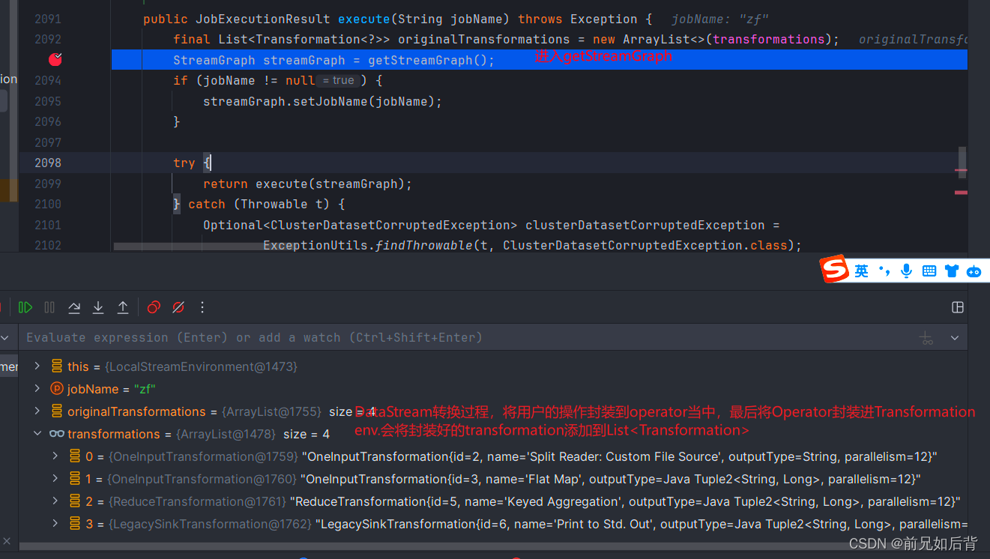Open Sogou soft keyboard icon
The image size is (990, 559).
click(929, 271)
